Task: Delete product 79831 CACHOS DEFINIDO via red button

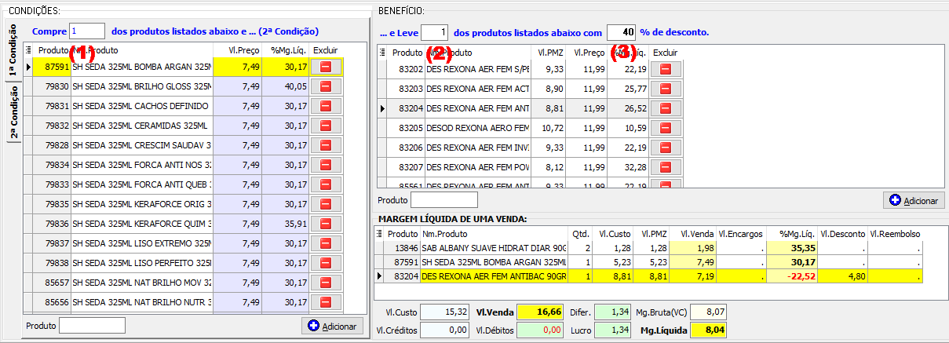Action: point(325,106)
